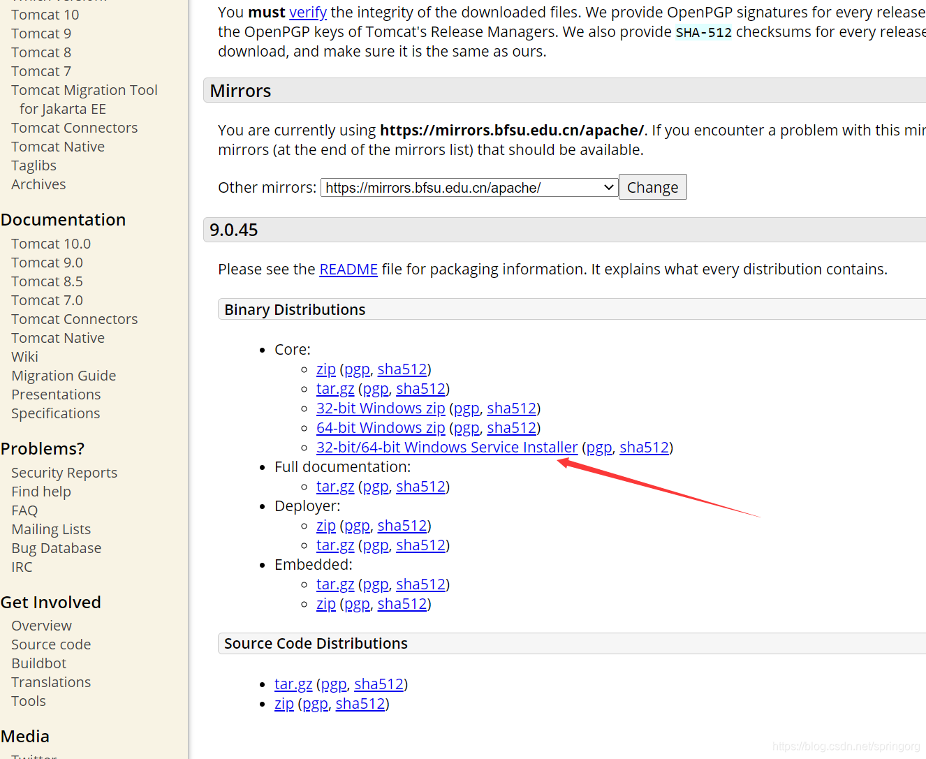Open Bug Database
Viewport: 926px width, 759px height.
(56, 548)
